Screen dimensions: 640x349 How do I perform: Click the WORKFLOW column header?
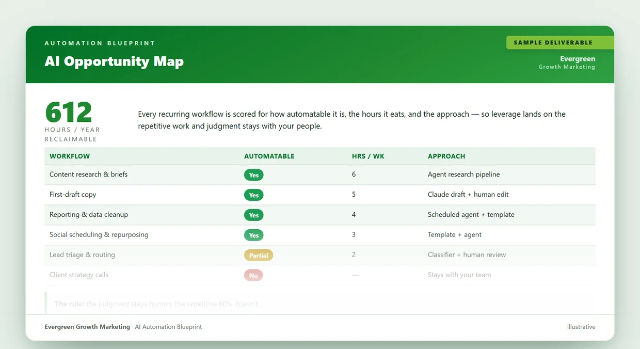click(70, 156)
